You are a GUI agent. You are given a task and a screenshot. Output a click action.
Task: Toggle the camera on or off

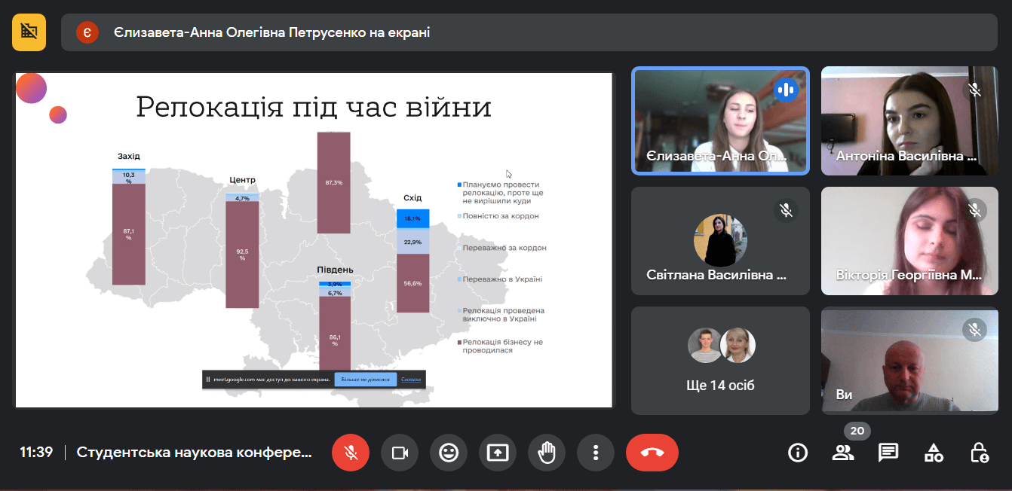coord(400,453)
